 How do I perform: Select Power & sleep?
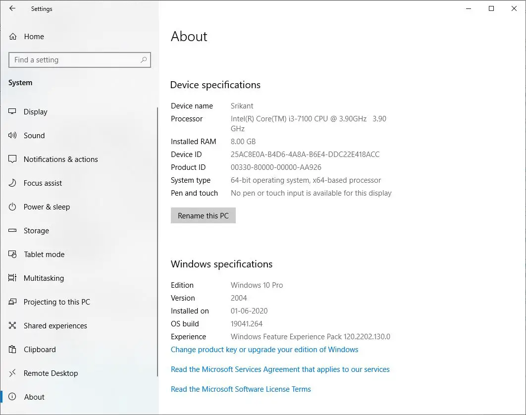80,207
